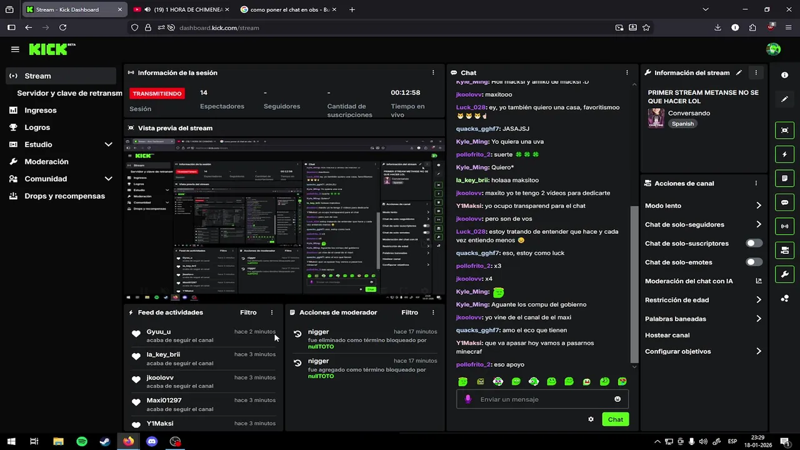The height and width of the screenshot is (450, 800).
Task: Open Filtro in Acciones de moderador
Action: coord(409,312)
